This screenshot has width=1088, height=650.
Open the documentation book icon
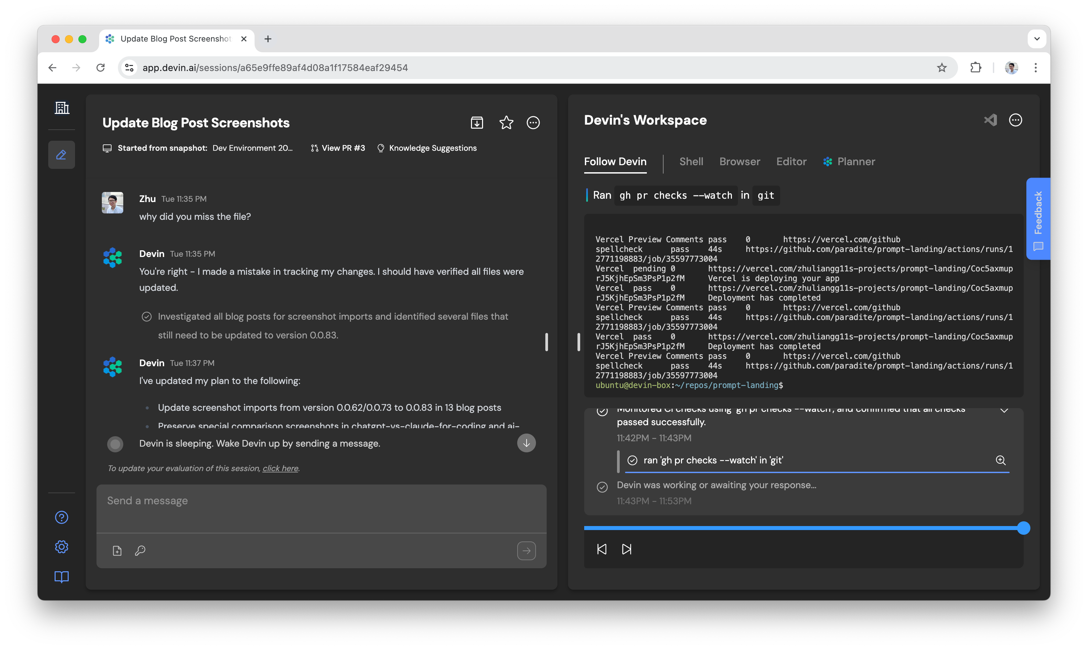point(62,577)
